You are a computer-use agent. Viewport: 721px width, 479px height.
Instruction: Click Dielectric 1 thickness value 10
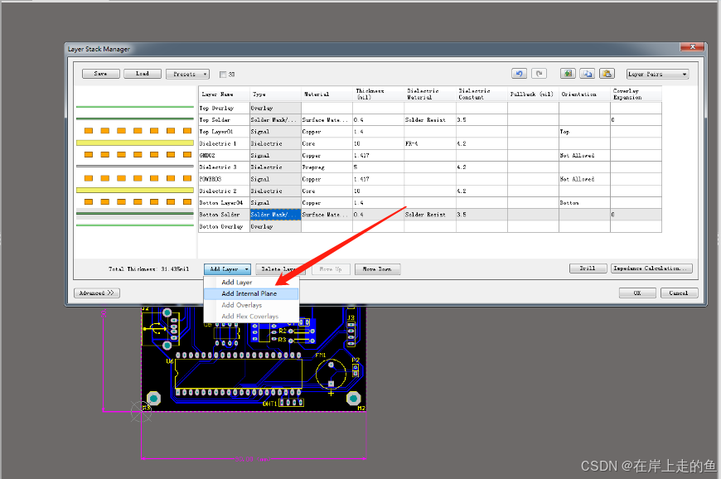[x=379, y=143]
